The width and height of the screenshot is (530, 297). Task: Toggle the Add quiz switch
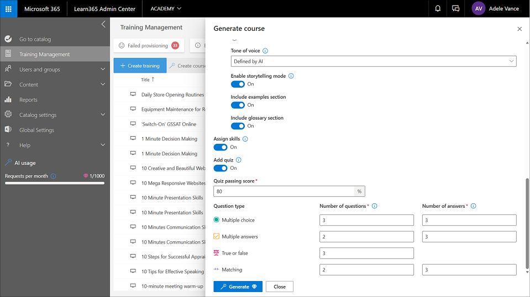[221, 168]
